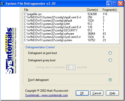Viewport: 125px width, 101px height.
Task: Click fragment count 23
Action: (104, 40)
